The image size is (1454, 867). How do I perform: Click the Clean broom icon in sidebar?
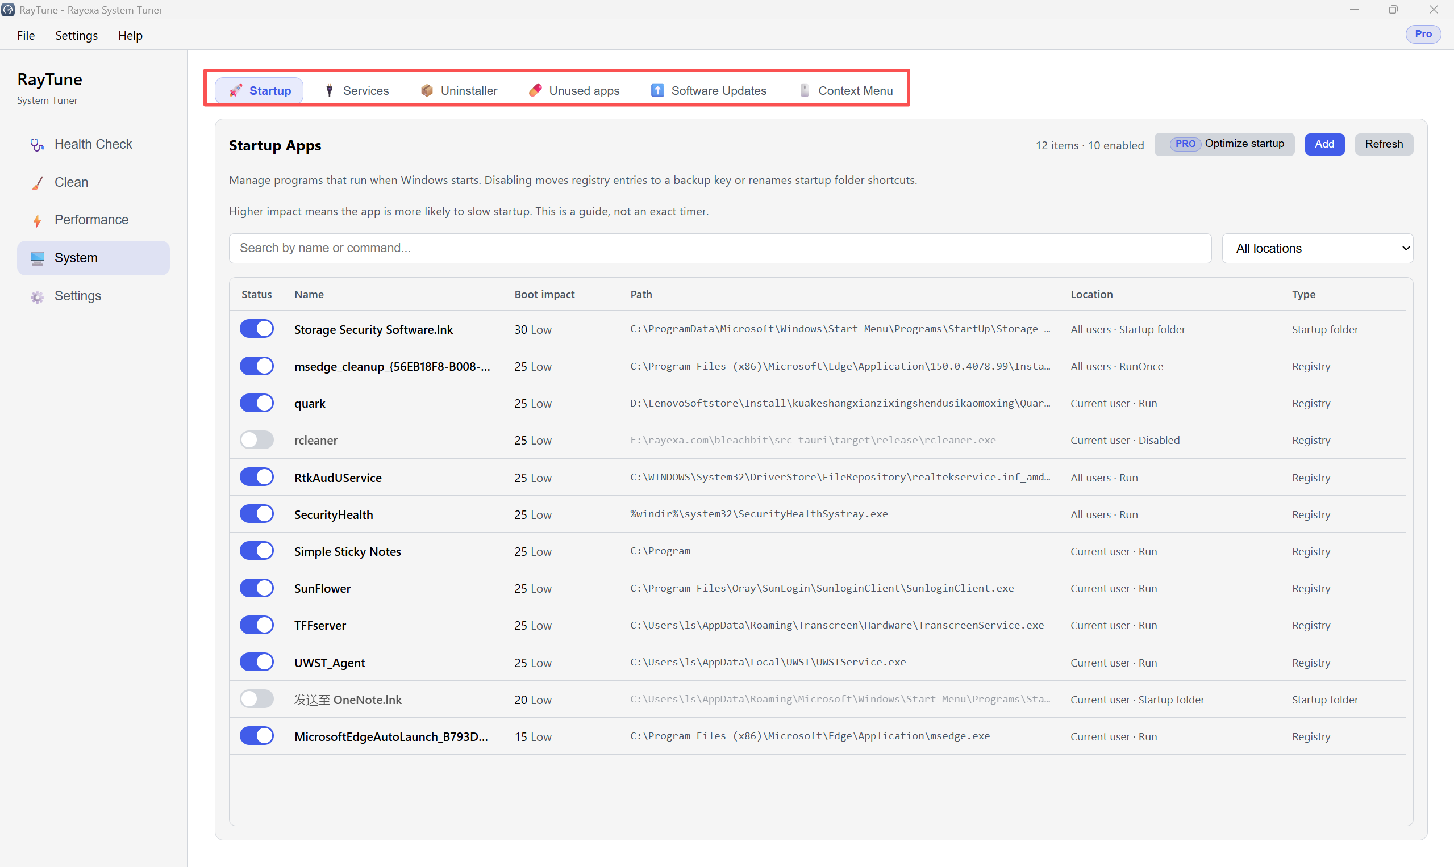[x=38, y=183]
